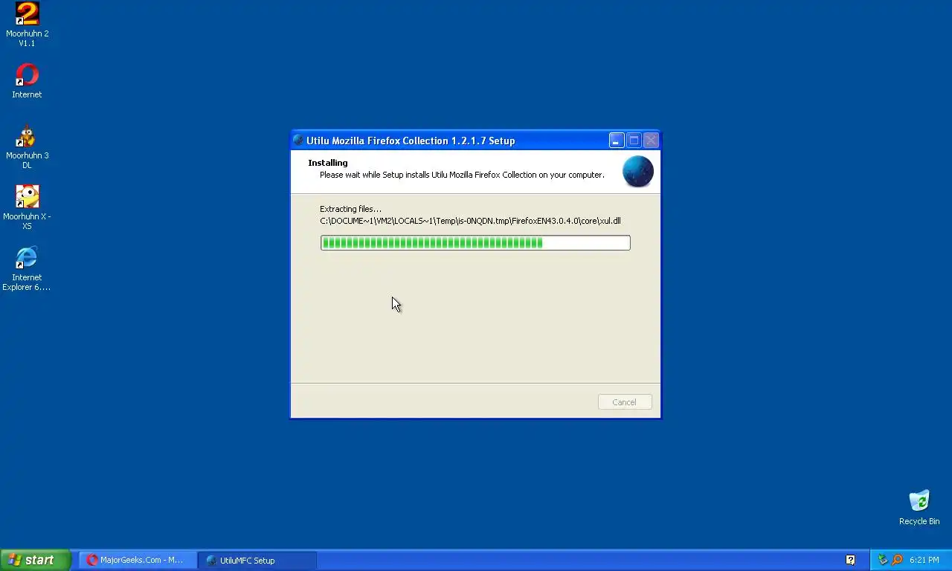Screen dimensions: 952x571
Task: Click 'Please wait while Setup installs' message
Action: click(x=462, y=175)
